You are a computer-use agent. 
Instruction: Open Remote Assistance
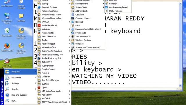[54, 11]
